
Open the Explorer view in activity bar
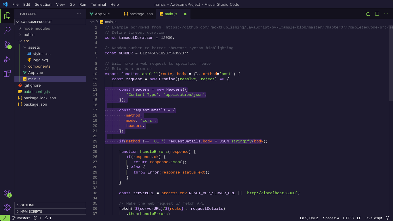coord(7,16)
